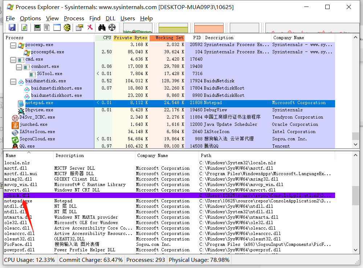Viewport: 363px width, 268px height.
Task: Click the Save toolbar icon
Action: pyautogui.click(x=12, y=27)
